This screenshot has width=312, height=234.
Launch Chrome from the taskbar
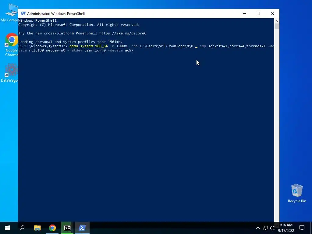(x=52, y=228)
